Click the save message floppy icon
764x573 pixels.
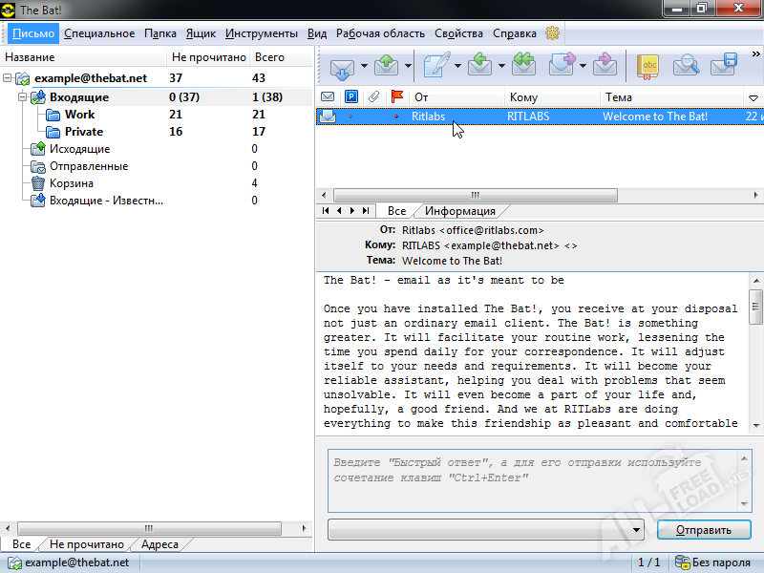pos(723,66)
